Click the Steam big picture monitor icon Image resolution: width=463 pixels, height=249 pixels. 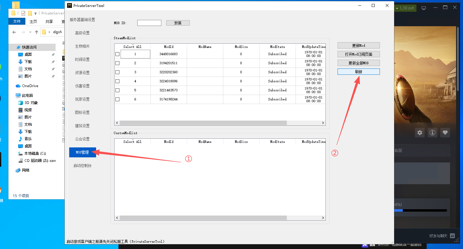point(424,8)
